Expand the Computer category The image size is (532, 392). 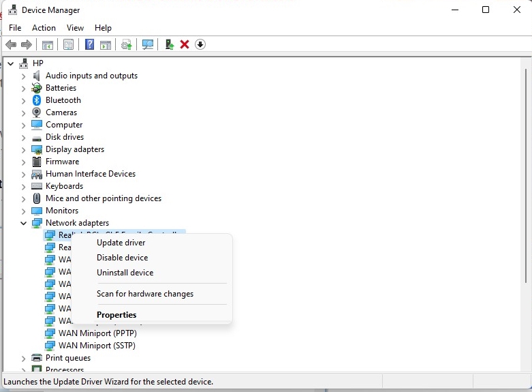(23, 125)
